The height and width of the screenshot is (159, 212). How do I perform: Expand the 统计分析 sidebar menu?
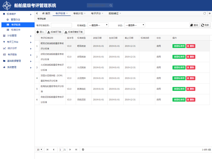tap(17, 48)
